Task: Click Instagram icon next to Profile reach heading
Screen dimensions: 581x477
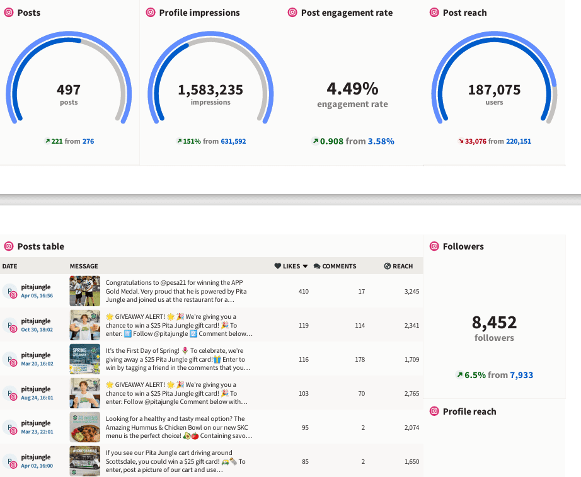Action: pyautogui.click(x=434, y=411)
